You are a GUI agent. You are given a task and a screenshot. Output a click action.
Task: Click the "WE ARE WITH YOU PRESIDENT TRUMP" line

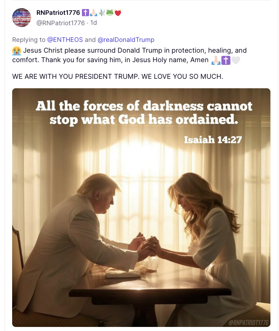click(x=117, y=77)
